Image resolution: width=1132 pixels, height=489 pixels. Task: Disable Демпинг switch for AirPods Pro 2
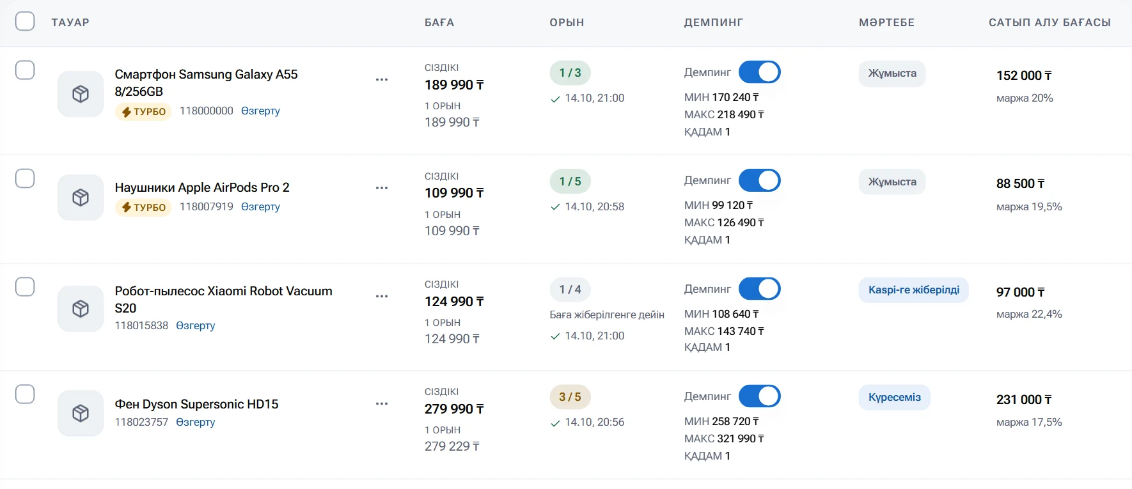tap(760, 180)
